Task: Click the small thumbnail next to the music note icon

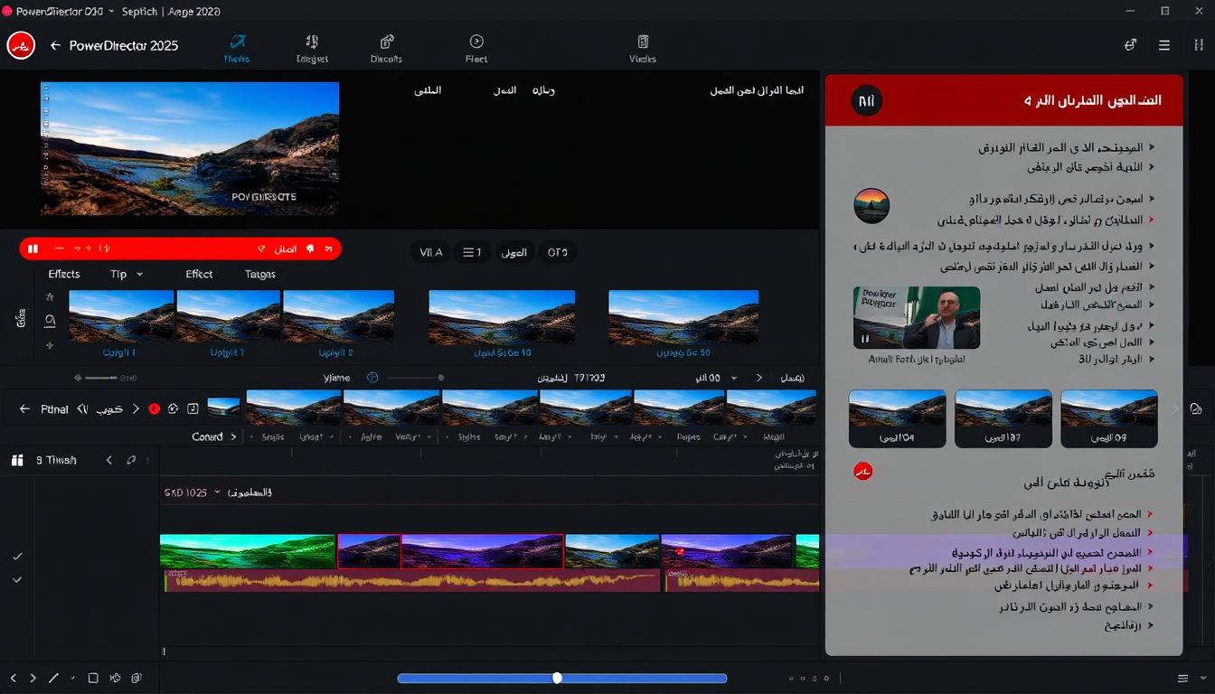Action: 223,408
